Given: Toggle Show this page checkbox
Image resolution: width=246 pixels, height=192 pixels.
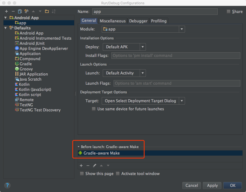Looking at the screenshot, I should (x=82, y=173).
